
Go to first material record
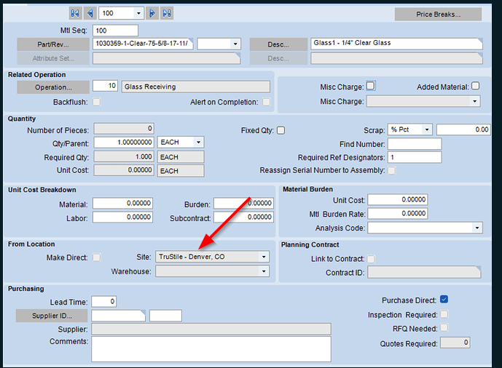click(75, 13)
